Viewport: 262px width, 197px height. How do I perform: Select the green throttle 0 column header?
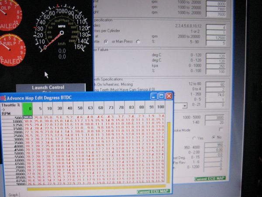point(28,109)
